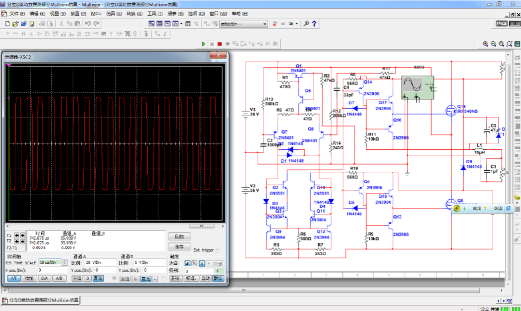Click the Design Toolbox toggle icon

click(x=151, y=24)
